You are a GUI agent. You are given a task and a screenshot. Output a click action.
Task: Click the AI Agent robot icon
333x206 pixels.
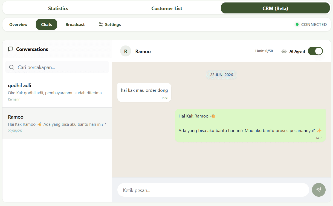(284, 51)
